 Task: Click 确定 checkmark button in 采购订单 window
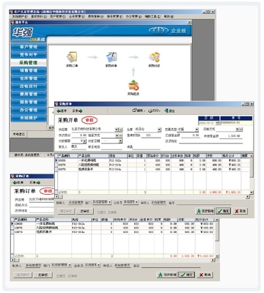pyautogui.click(x=186, y=275)
